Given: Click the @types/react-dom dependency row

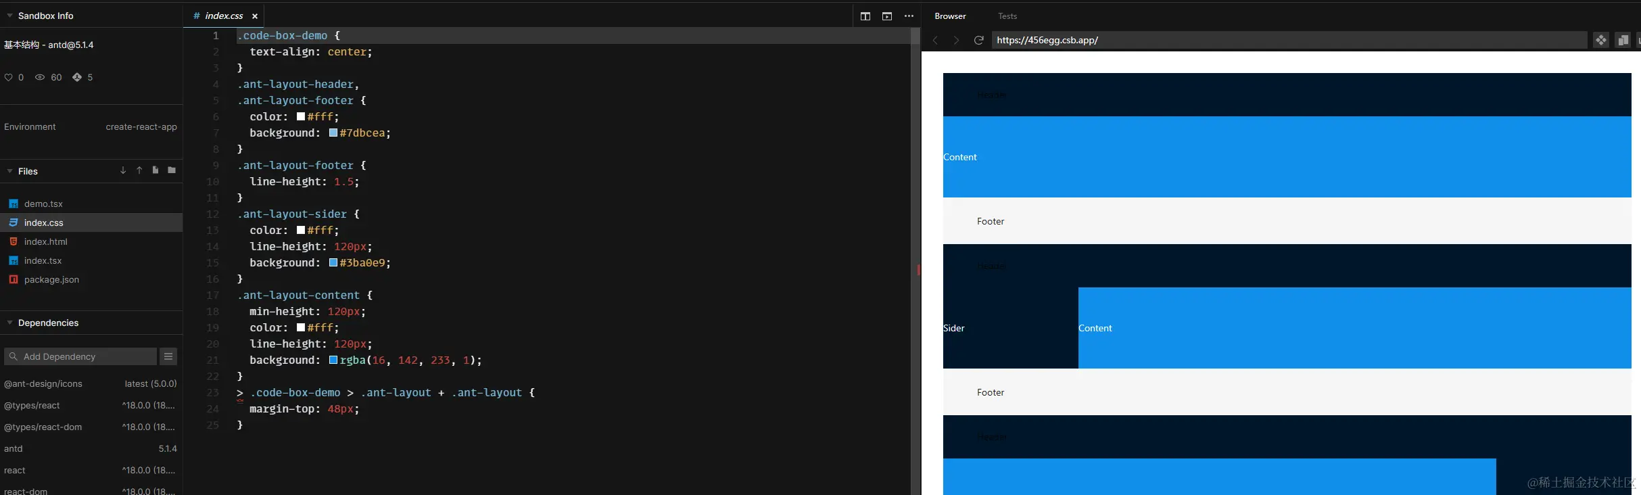Looking at the screenshot, I should (91, 427).
